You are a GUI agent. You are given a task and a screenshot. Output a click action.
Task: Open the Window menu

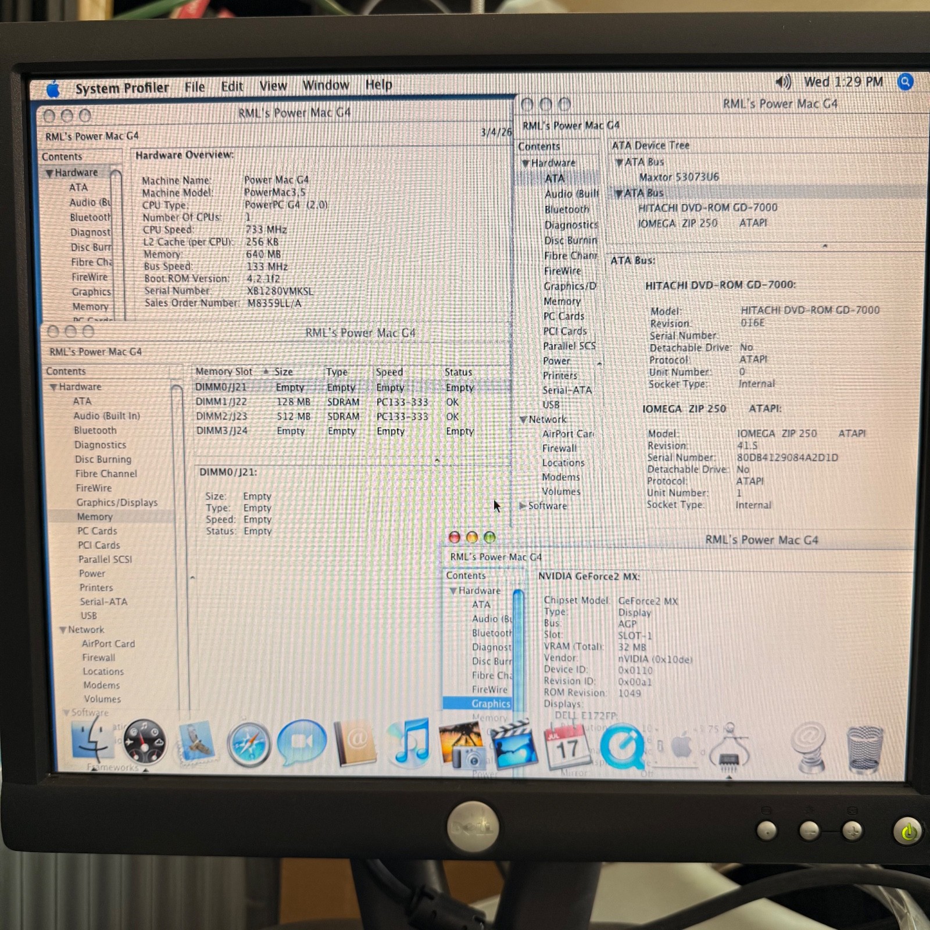[326, 85]
